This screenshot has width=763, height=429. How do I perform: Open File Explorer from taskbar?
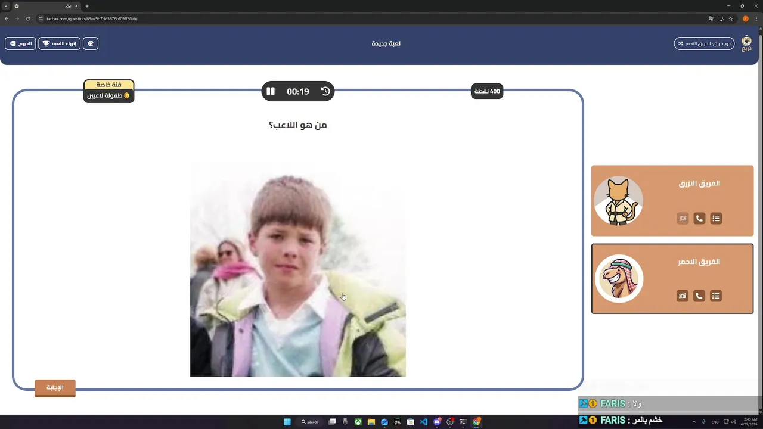371,422
